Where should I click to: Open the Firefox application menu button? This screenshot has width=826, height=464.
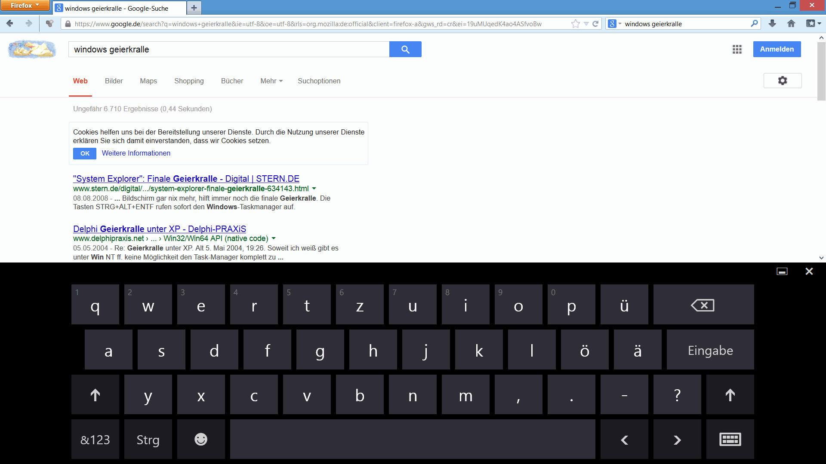pos(25,5)
